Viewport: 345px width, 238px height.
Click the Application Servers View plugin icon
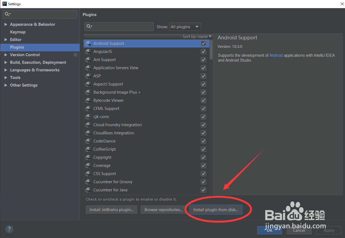88,68
